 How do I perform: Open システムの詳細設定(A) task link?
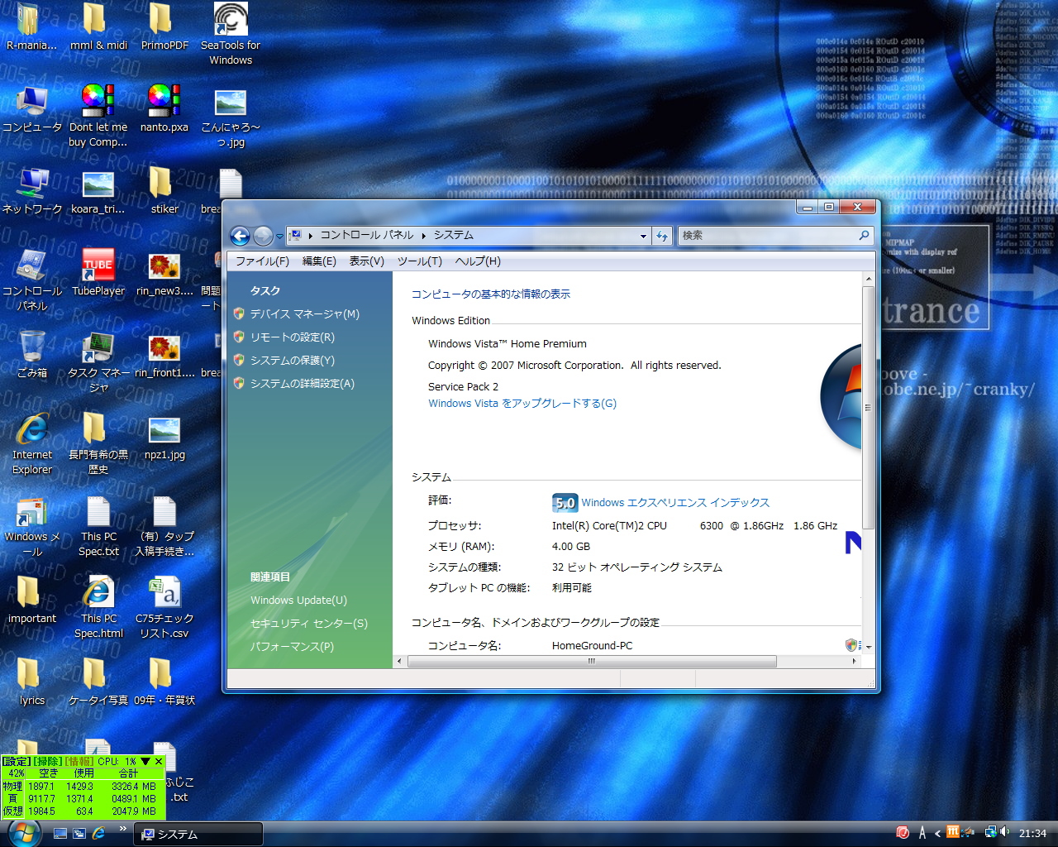tap(302, 384)
